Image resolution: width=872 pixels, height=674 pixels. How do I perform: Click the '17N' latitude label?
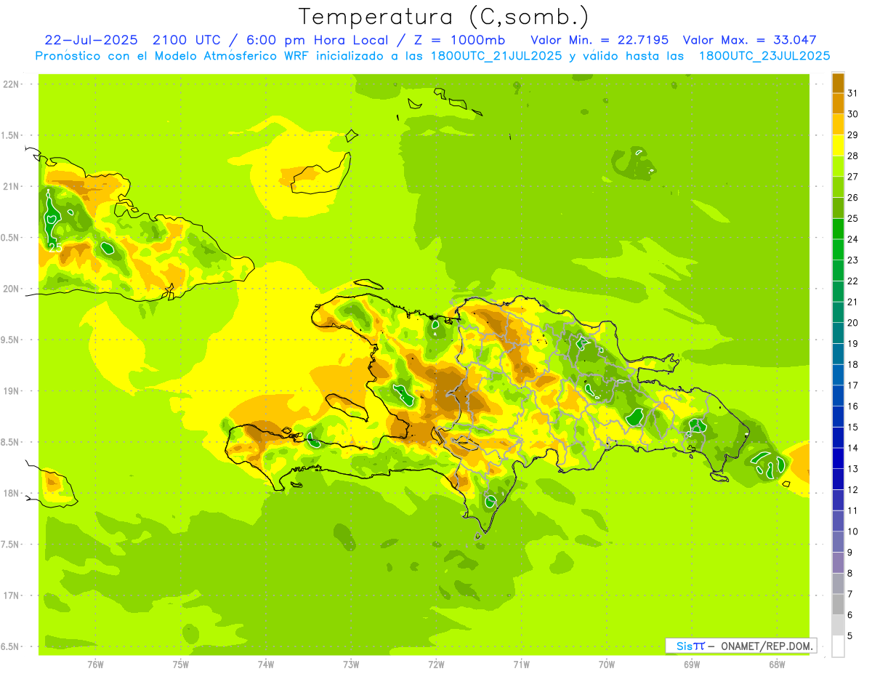(x=11, y=595)
